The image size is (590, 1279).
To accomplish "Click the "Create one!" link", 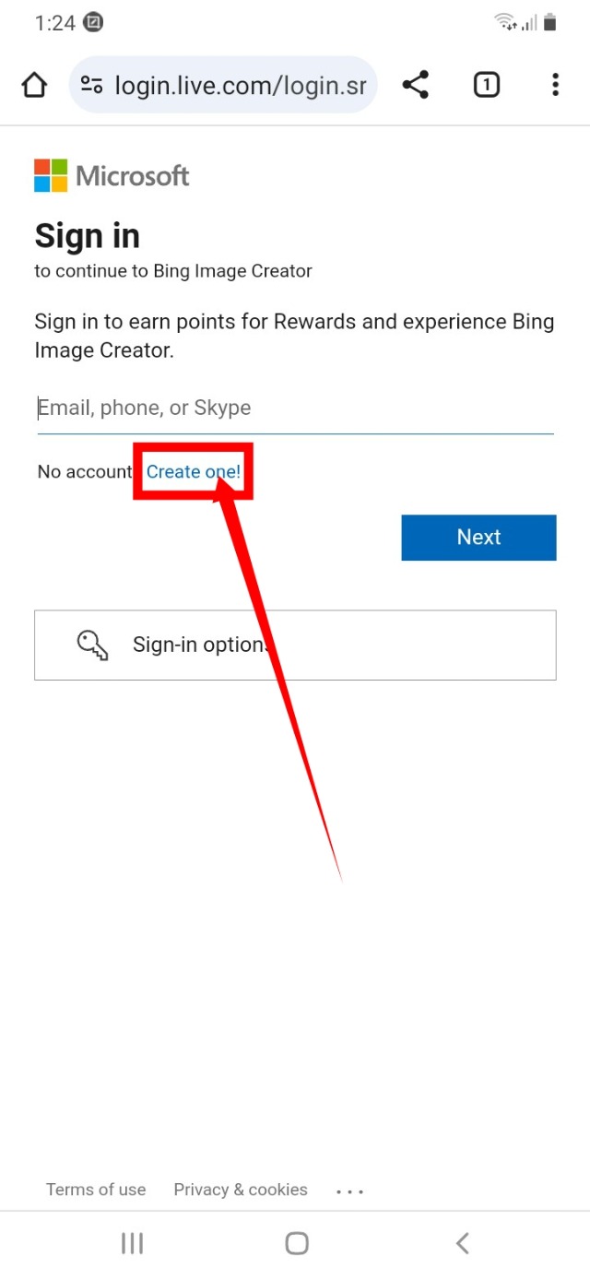I will [x=194, y=472].
